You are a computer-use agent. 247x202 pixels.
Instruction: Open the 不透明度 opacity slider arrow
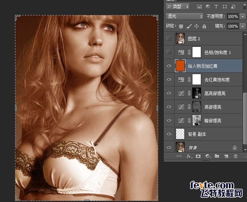pyautogui.click(x=242, y=16)
